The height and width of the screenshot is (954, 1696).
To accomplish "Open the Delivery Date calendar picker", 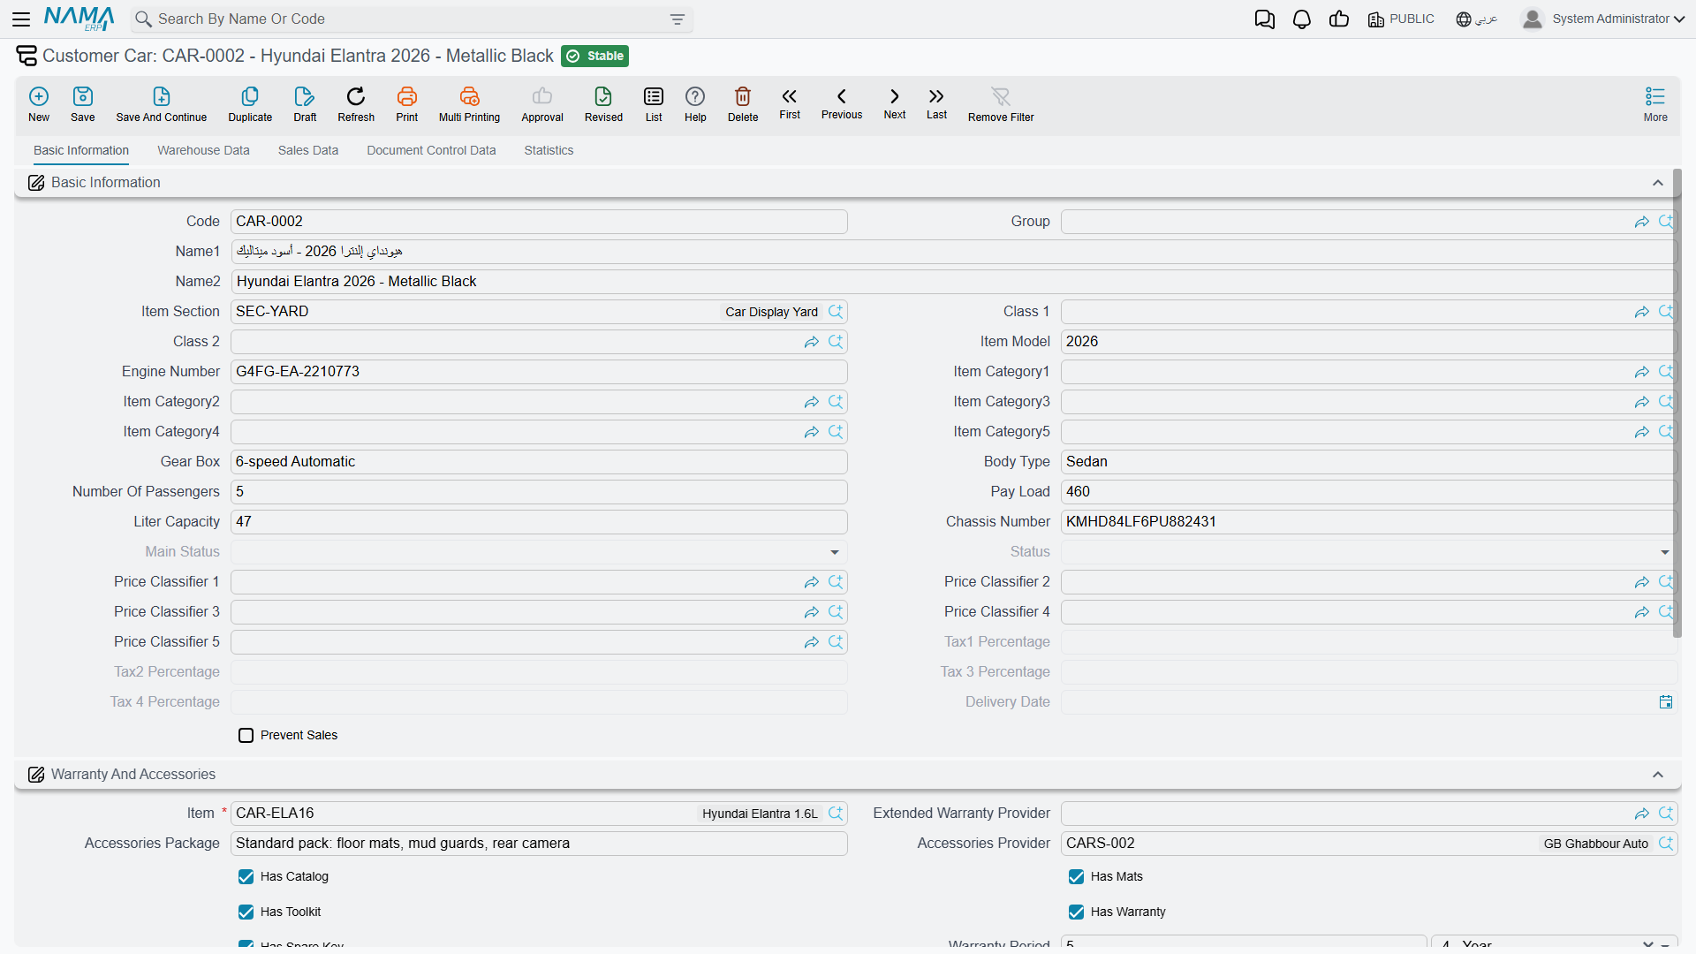I will [1666, 702].
